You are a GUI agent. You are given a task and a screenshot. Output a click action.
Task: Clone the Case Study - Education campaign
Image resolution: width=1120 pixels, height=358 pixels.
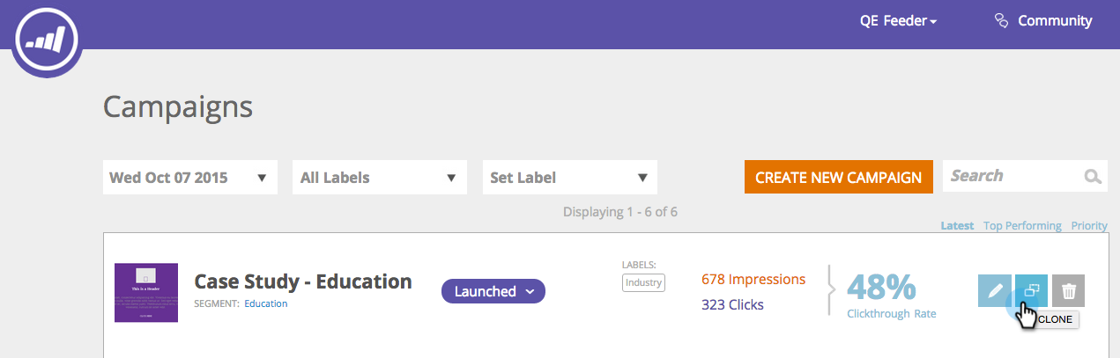1032,290
